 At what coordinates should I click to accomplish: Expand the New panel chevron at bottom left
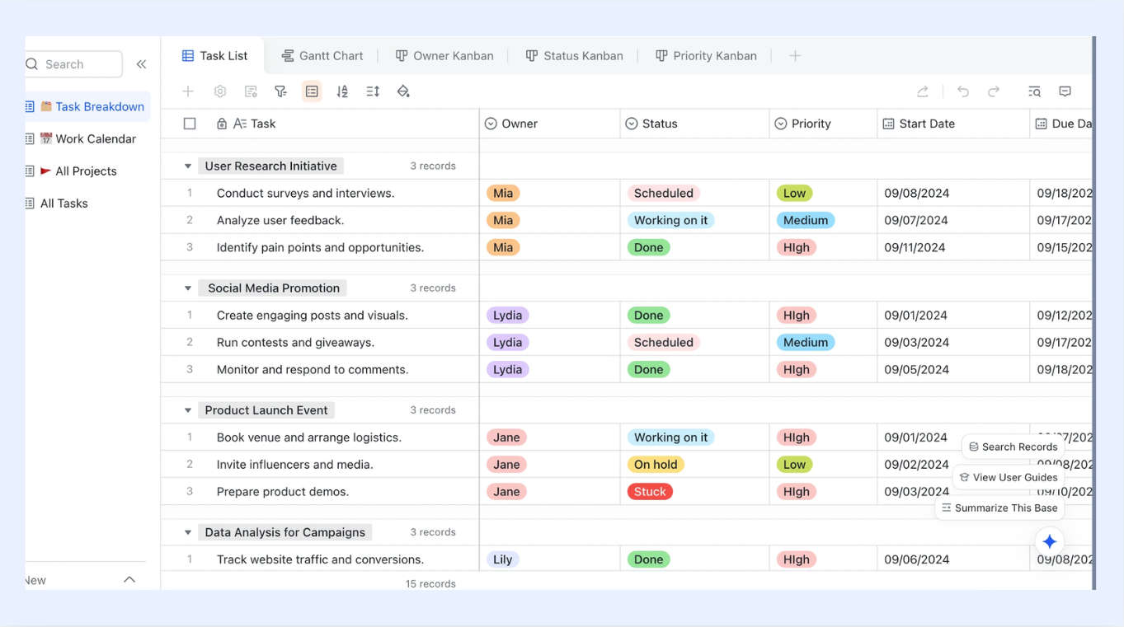point(129,580)
